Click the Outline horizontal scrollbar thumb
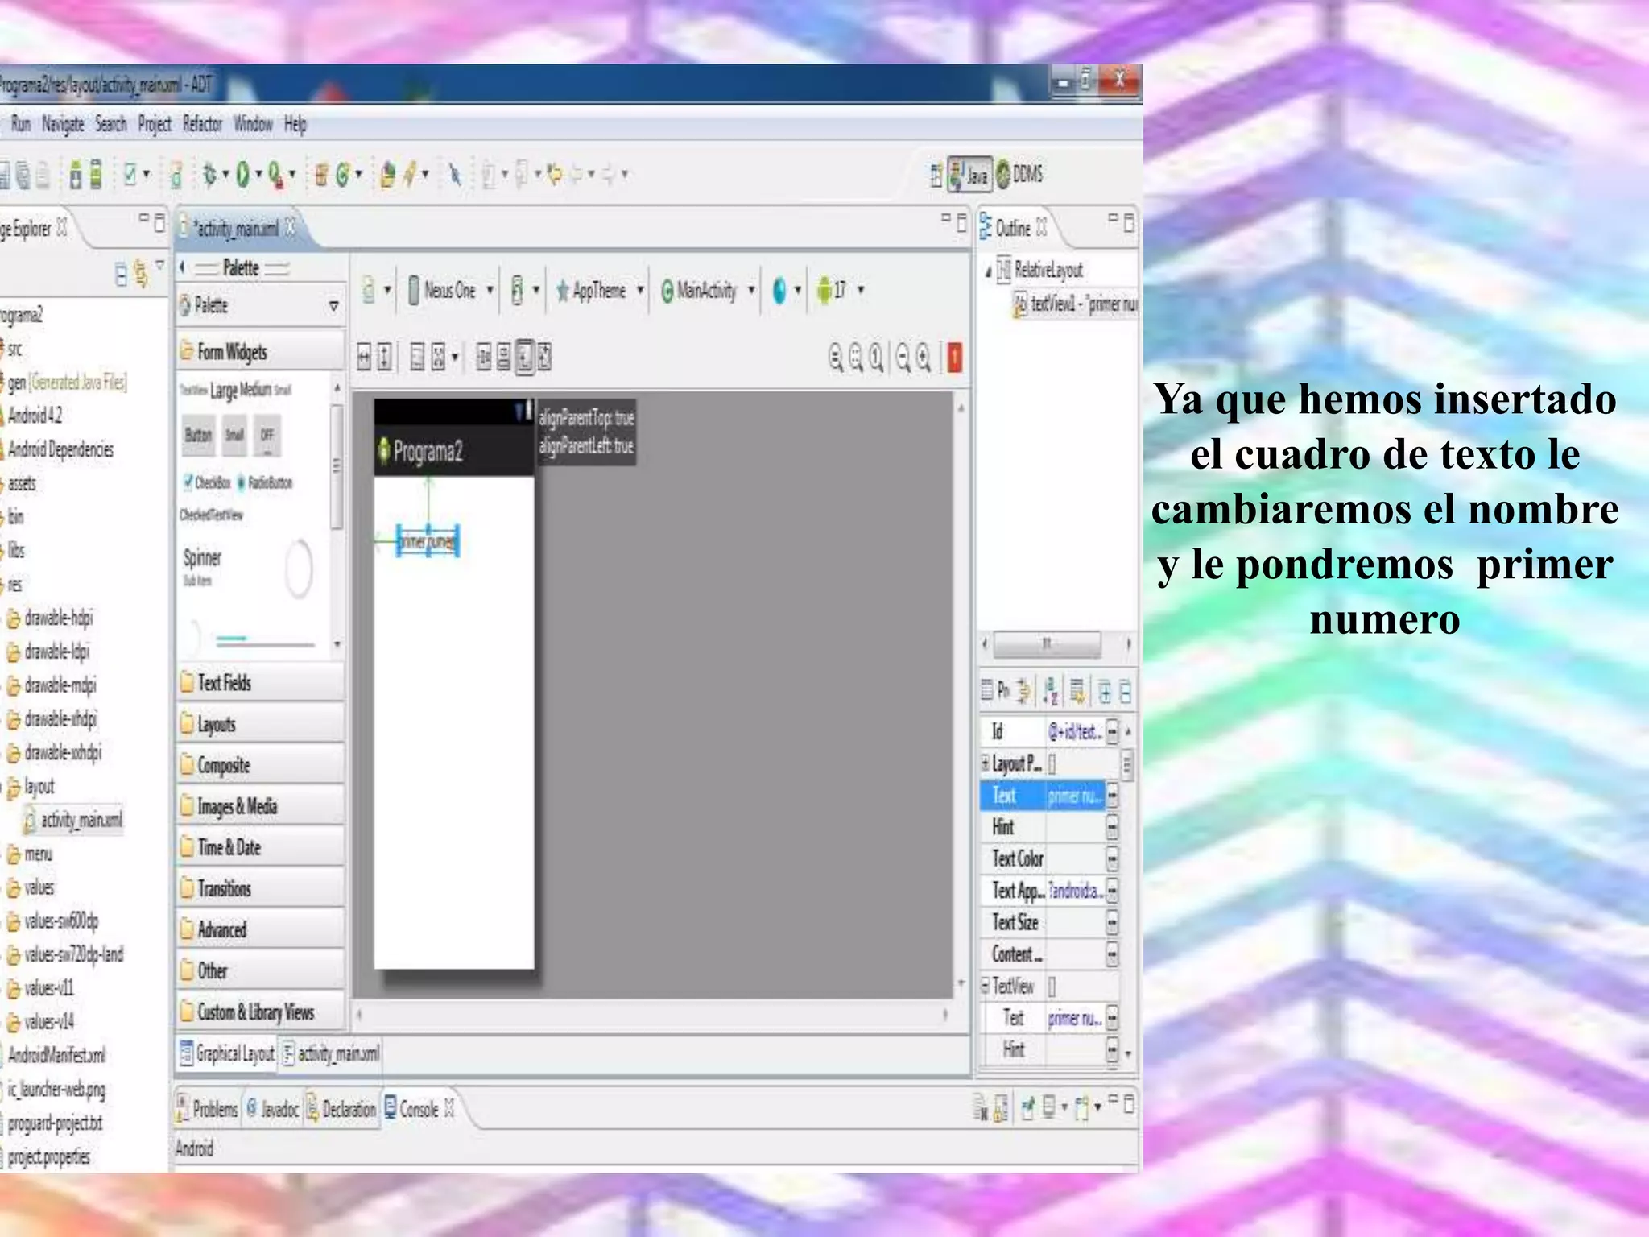The width and height of the screenshot is (1649, 1237). coord(1047,643)
